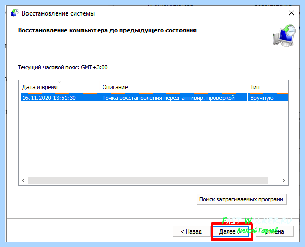Click description 'Точка восстановления перед антивир. проверкой'

(x=169, y=98)
